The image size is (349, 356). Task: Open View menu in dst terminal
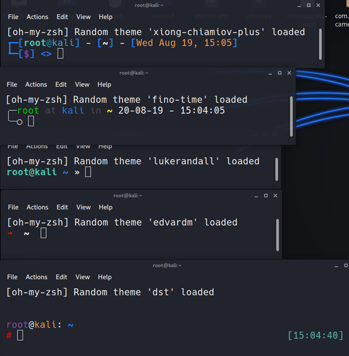(x=82, y=277)
